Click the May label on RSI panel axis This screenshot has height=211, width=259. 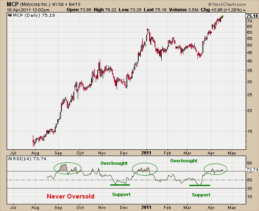pos(232,208)
